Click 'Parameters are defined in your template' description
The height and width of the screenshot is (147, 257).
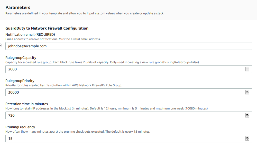tap(85, 13)
